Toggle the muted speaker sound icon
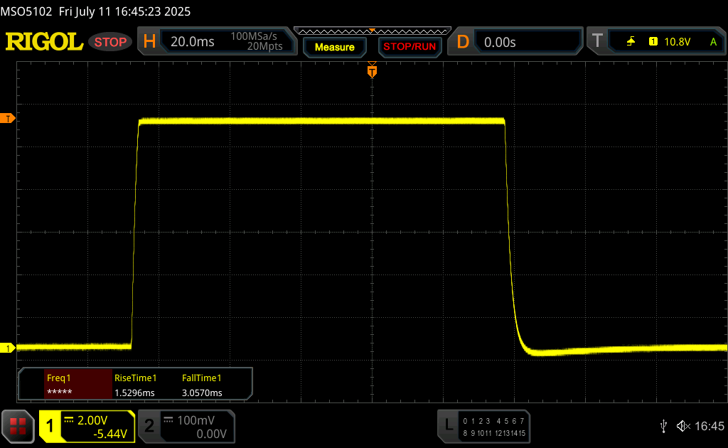The height and width of the screenshot is (448, 728). (x=683, y=426)
